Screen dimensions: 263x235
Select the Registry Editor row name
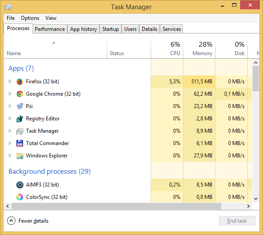coord(43,119)
